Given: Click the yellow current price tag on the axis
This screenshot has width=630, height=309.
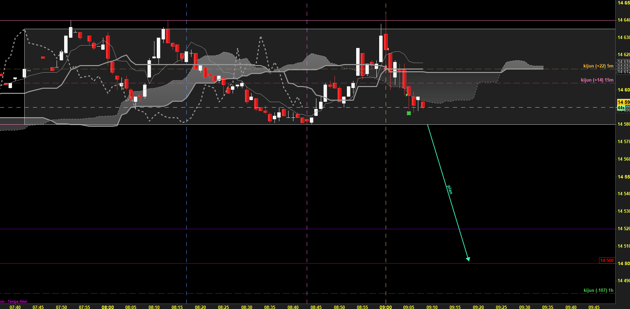Looking at the screenshot, I should (x=623, y=102).
